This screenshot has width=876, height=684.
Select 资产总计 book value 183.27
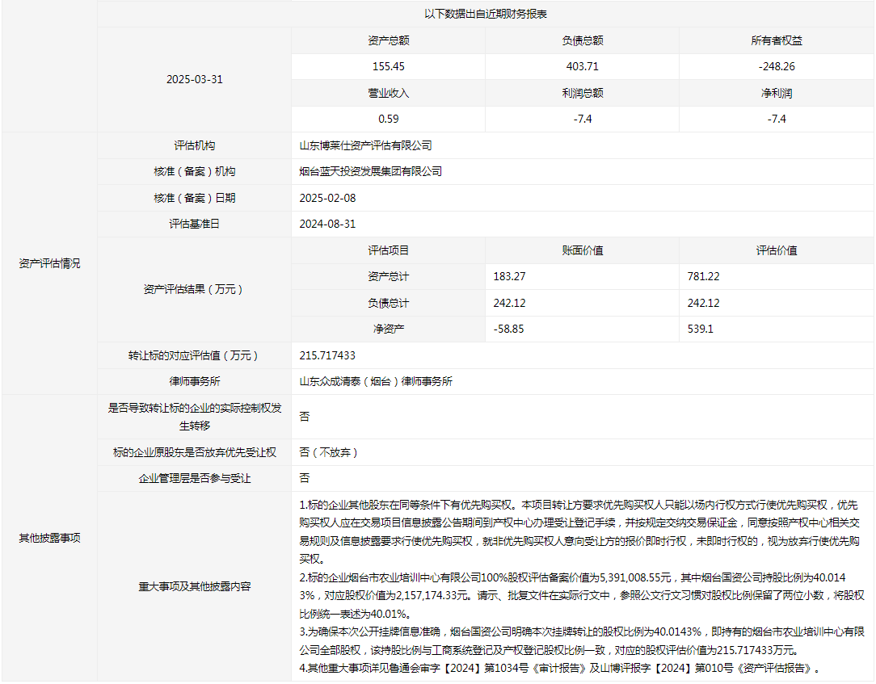click(x=509, y=276)
